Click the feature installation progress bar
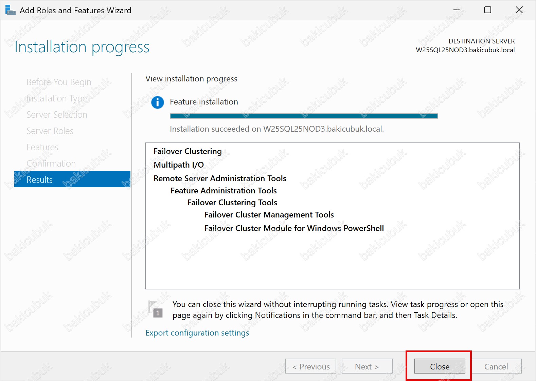This screenshot has width=536, height=381. click(304, 116)
